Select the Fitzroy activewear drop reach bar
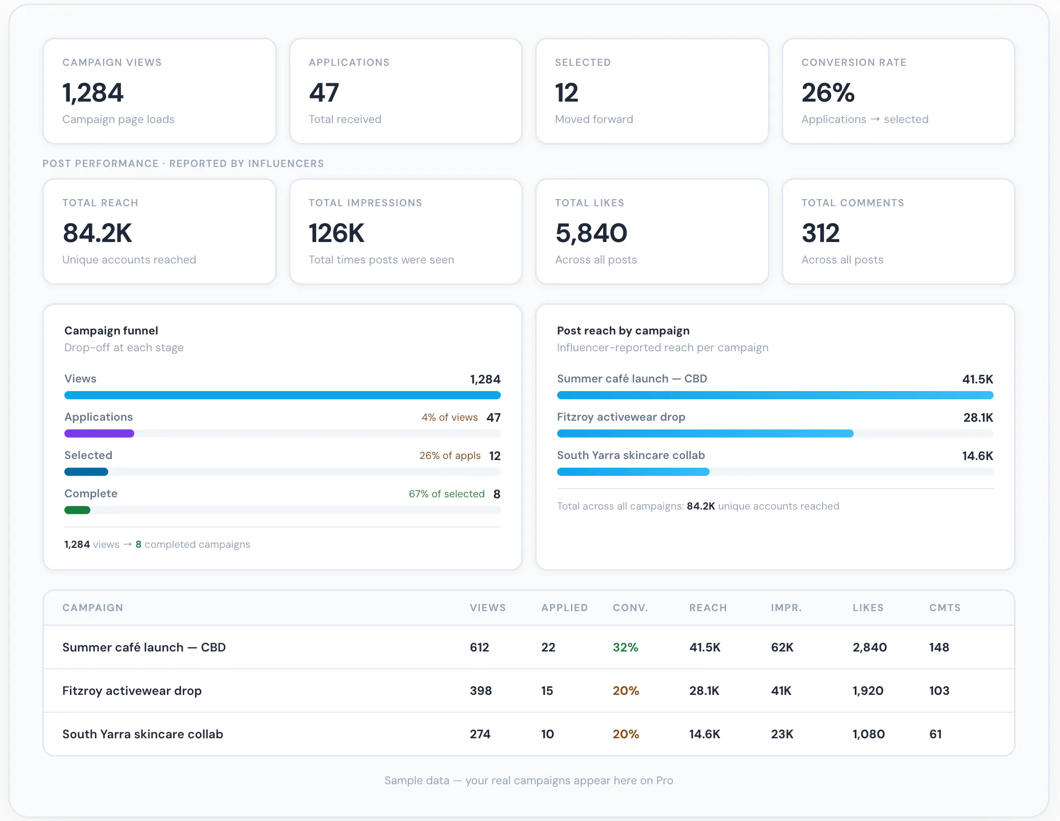The image size is (1060, 821). click(x=705, y=433)
